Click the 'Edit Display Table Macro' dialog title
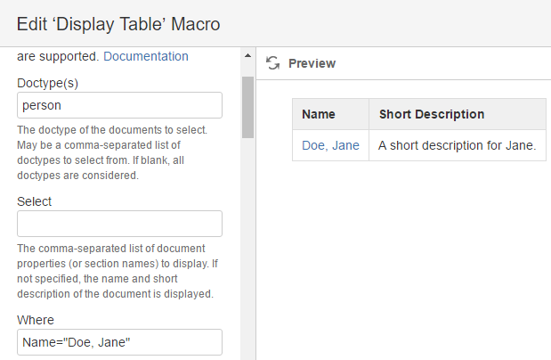 pos(118,23)
